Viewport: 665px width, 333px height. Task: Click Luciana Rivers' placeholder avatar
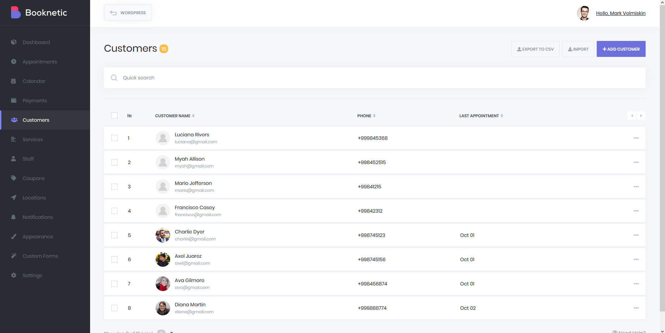(x=163, y=138)
